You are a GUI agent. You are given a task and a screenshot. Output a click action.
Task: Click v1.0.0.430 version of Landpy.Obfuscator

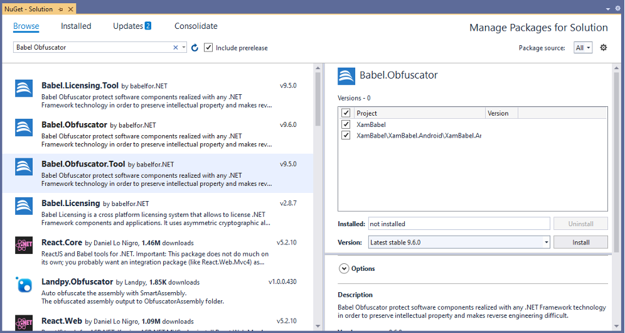point(282,281)
